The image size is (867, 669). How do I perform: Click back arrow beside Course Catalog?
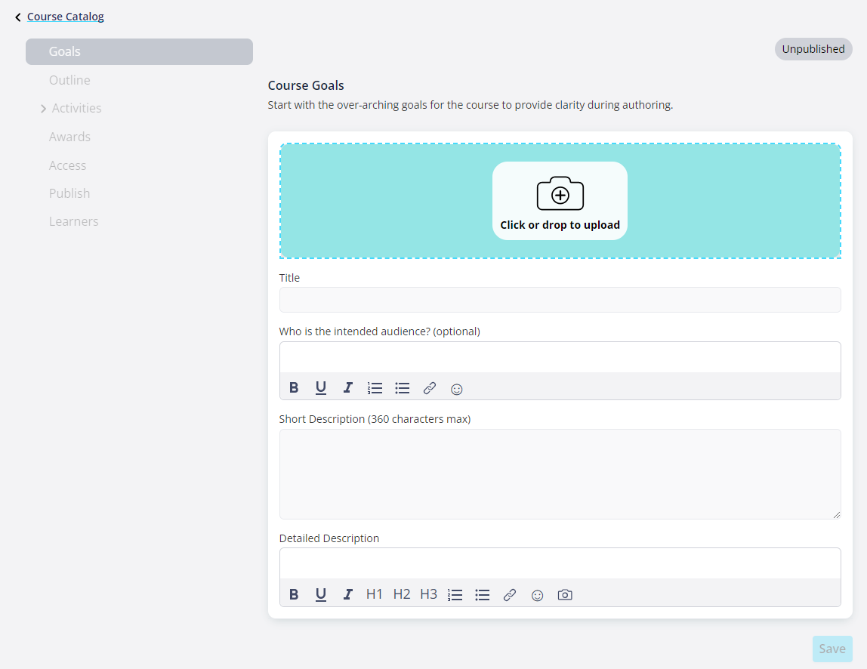(17, 17)
